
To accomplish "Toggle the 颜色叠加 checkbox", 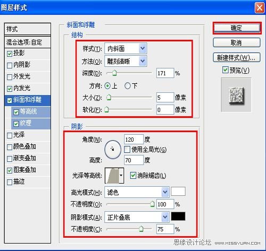I will [10, 147].
